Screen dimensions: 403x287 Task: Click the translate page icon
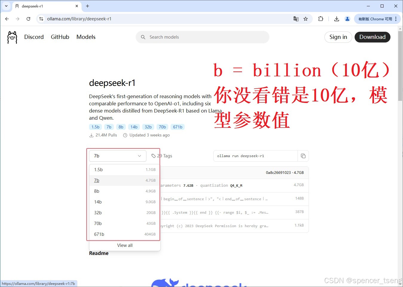tap(296, 19)
